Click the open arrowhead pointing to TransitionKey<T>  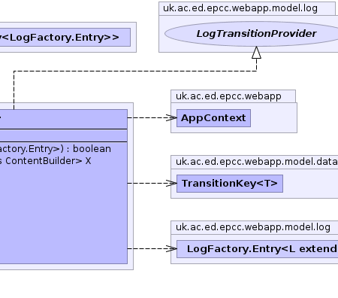[x=171, y=183]
